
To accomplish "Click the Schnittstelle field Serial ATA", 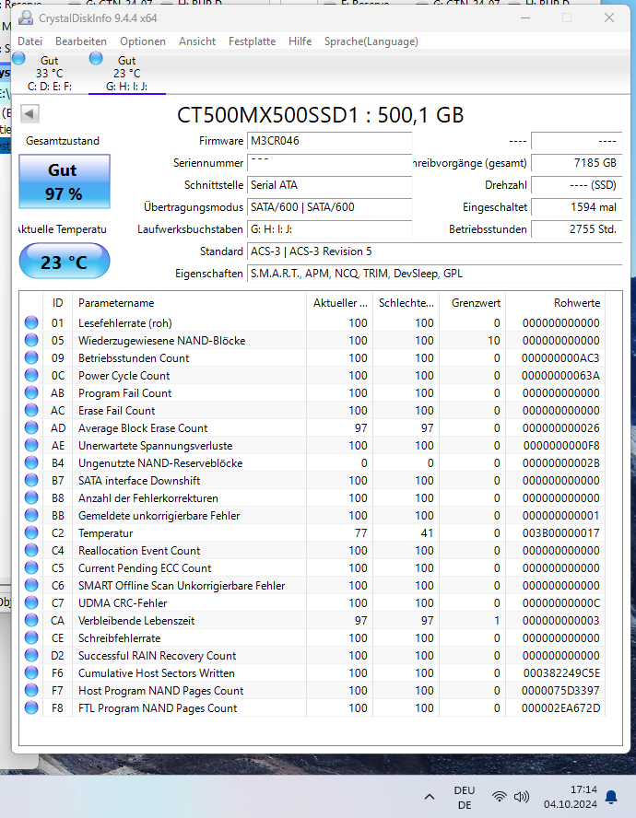I will pyautogui.click(x=329, y=184).
